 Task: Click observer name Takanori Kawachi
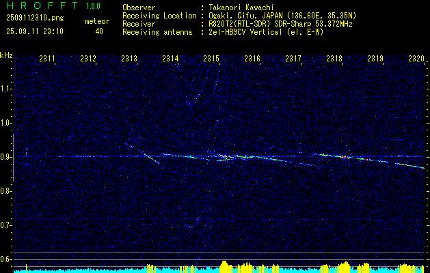[x=241, y=8]
